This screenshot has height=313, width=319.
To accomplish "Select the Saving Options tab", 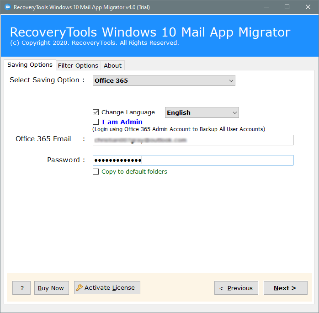I will tap(30, 65).
